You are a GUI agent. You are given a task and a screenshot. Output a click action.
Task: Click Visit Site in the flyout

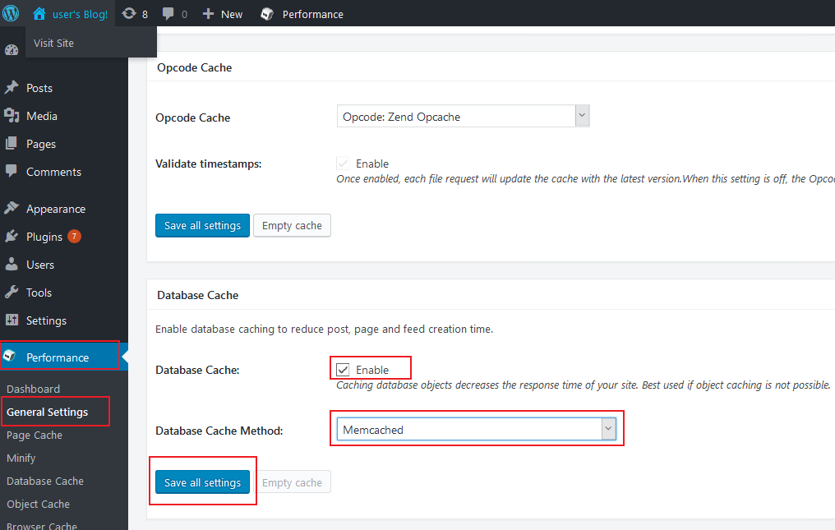point(53,44)
